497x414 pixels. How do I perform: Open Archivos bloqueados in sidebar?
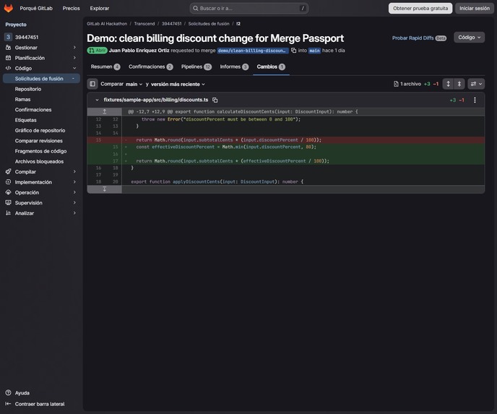41,161
